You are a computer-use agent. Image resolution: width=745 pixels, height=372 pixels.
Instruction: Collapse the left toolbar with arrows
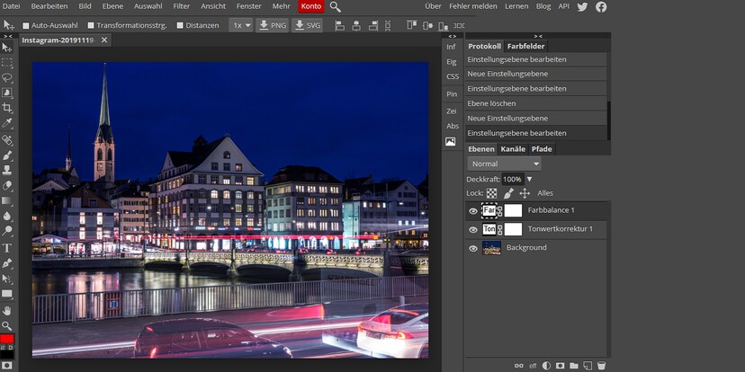8,36
